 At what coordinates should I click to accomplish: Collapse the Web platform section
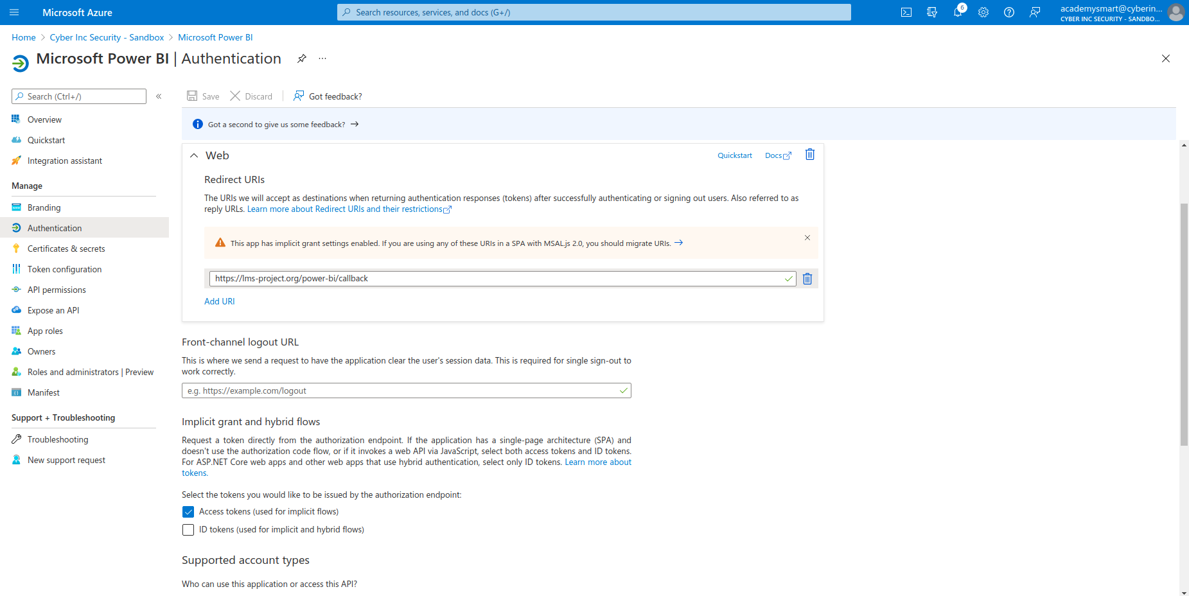(194, 155)
